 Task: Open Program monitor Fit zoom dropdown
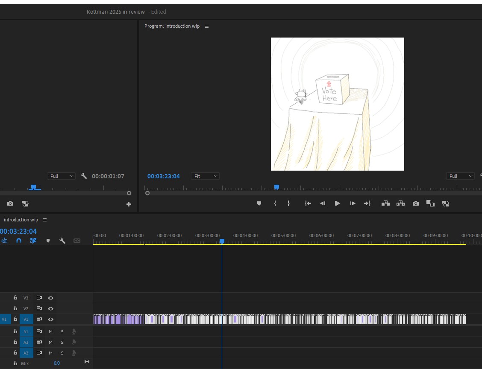(x=205, y=176)
